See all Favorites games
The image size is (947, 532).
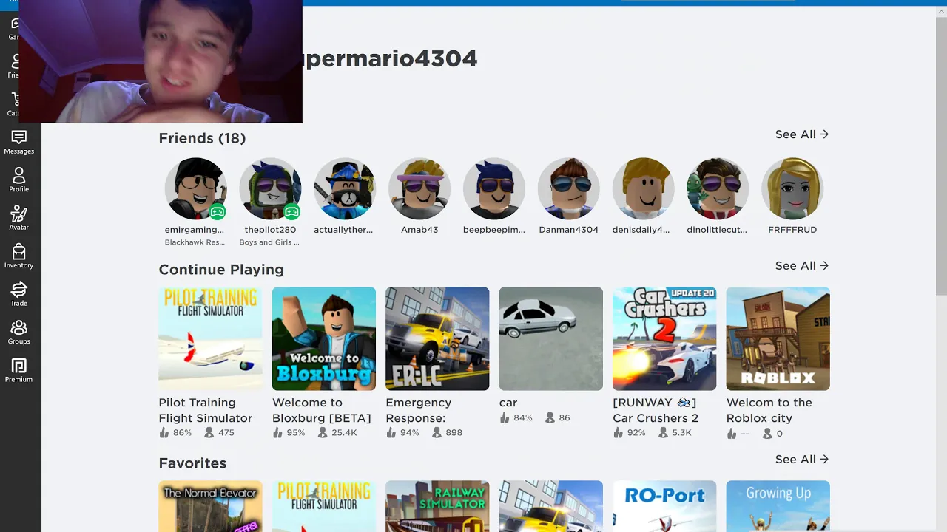pos(802,460)
